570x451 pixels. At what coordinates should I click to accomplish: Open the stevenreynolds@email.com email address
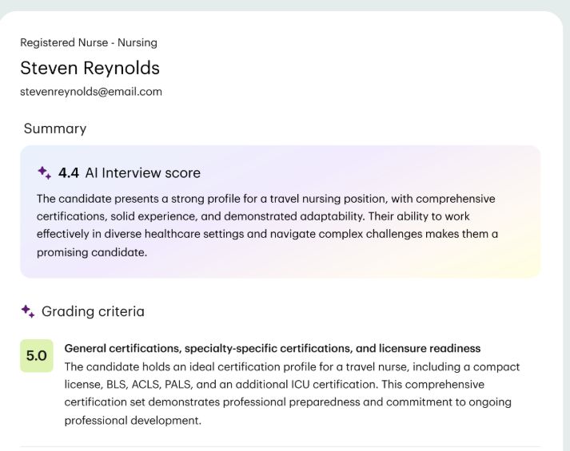coord(91,92)
